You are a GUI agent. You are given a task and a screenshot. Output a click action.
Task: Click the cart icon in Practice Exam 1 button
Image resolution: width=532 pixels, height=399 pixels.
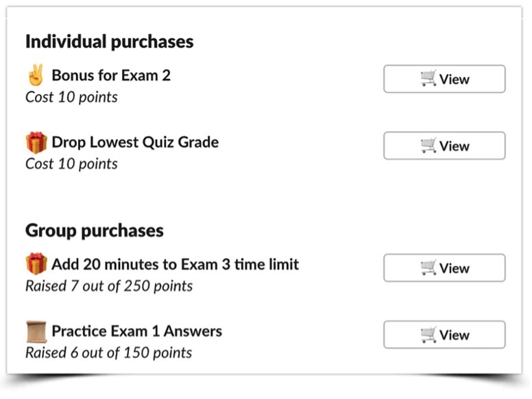pos(428,334)
